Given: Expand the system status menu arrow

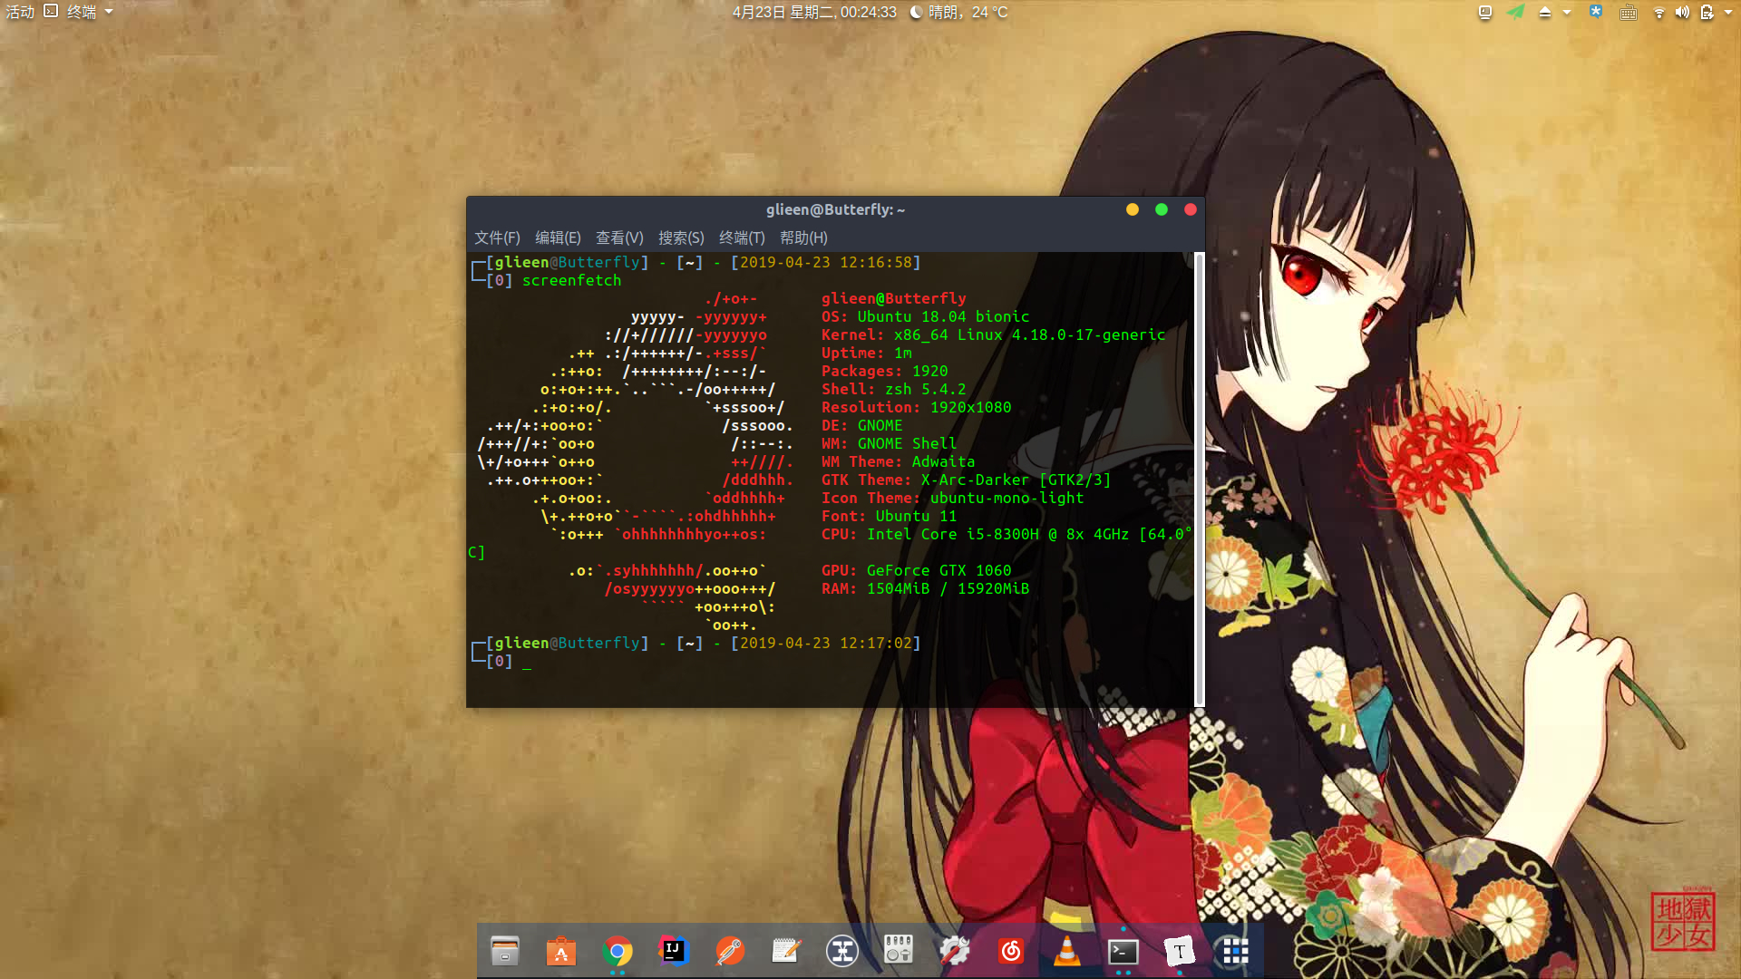Looking at the screenshot, I should (1727, 12).
